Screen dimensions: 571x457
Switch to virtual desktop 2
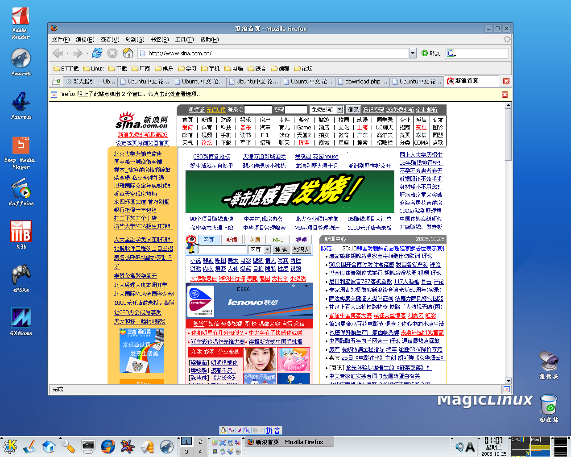coord(200,441)
